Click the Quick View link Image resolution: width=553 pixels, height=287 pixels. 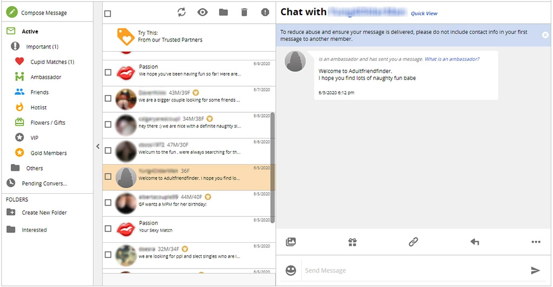[x=424, y=13]
